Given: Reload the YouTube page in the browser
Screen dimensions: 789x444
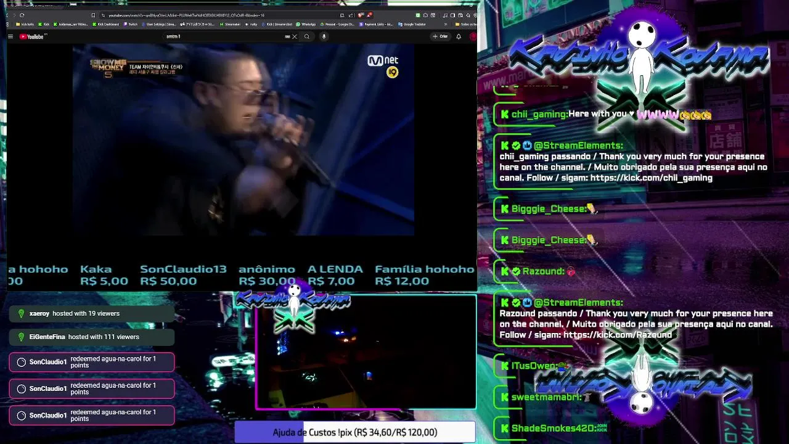Looking at the screenshot, I should tap(22, 15).
